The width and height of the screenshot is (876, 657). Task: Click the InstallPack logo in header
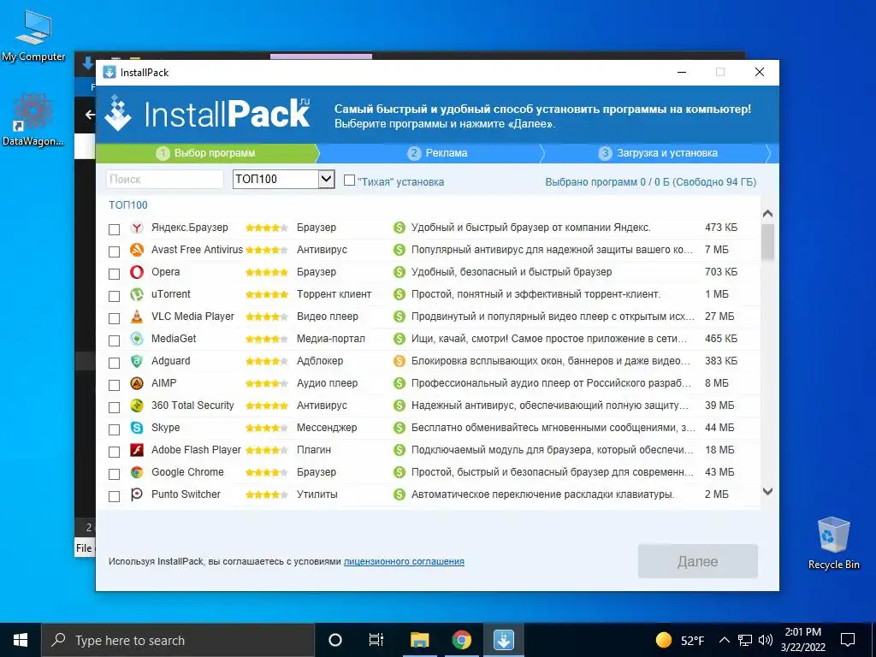pos(207,114)
